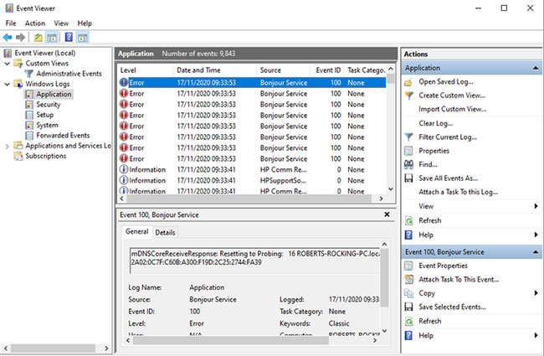
Task: Switch to the Details tab
Action: tap(165, 232)
